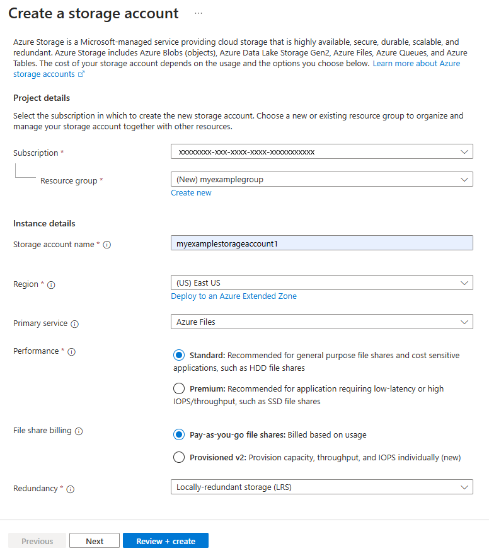Click the external link icon after storage accounts link
The width and height of the screenshot is (489, 553).
tap(79, 74)
